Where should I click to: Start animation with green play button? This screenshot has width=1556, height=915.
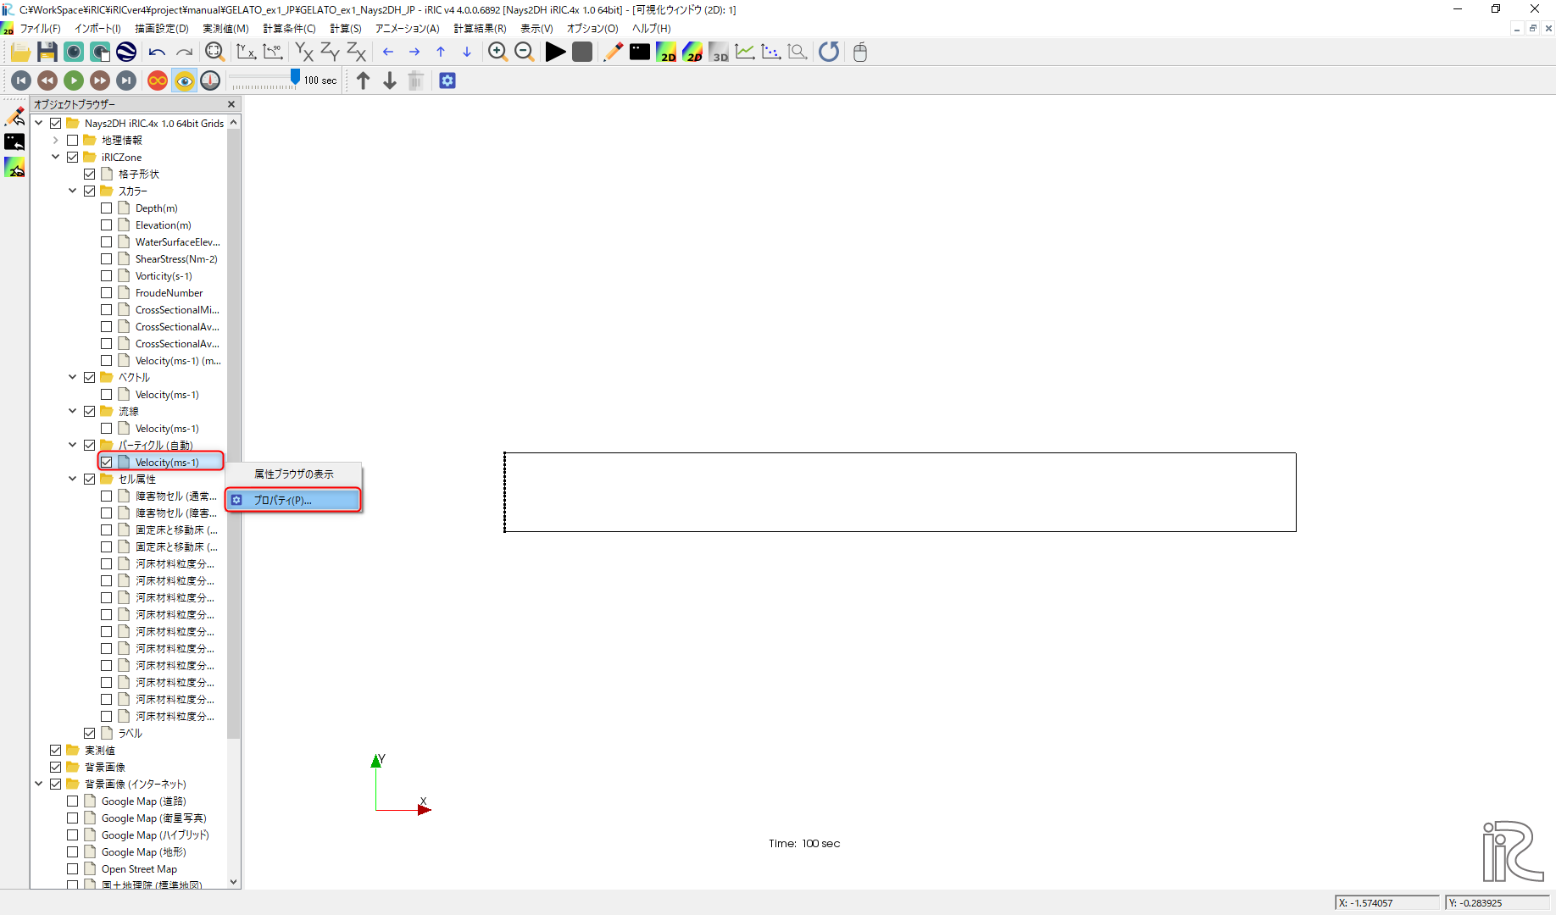tap(74, 80)
